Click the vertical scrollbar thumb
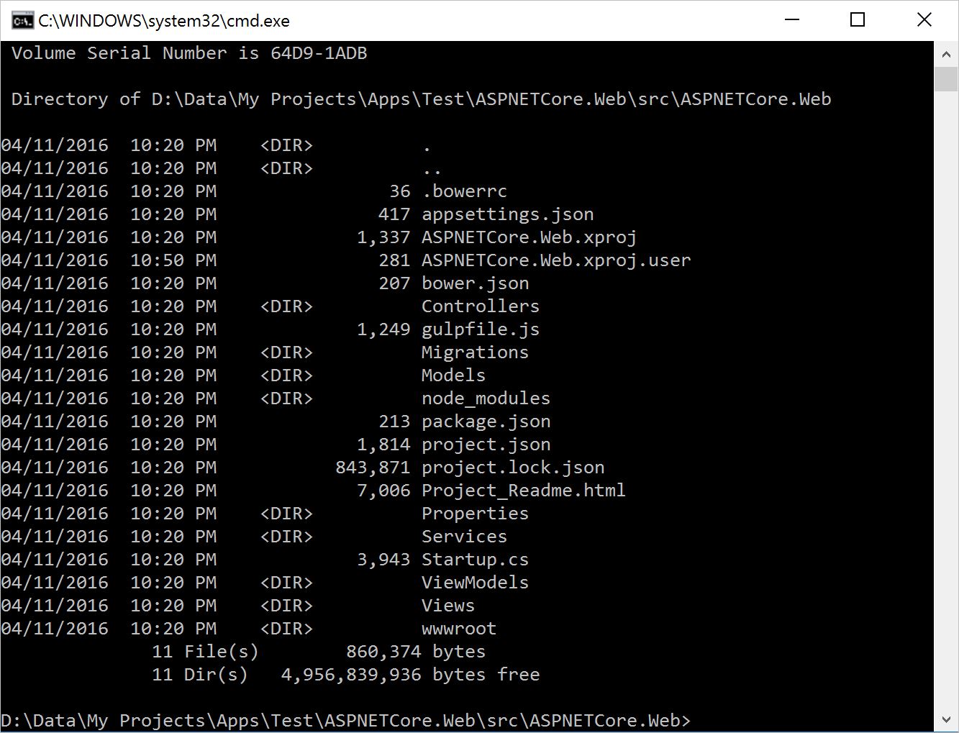The width and height of the screenshot is (959, 733). [945, 78]
